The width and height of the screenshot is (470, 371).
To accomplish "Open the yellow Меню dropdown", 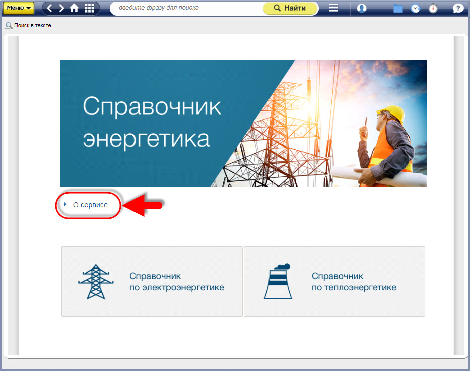I will pyautogui.click(x=19, y=8).
